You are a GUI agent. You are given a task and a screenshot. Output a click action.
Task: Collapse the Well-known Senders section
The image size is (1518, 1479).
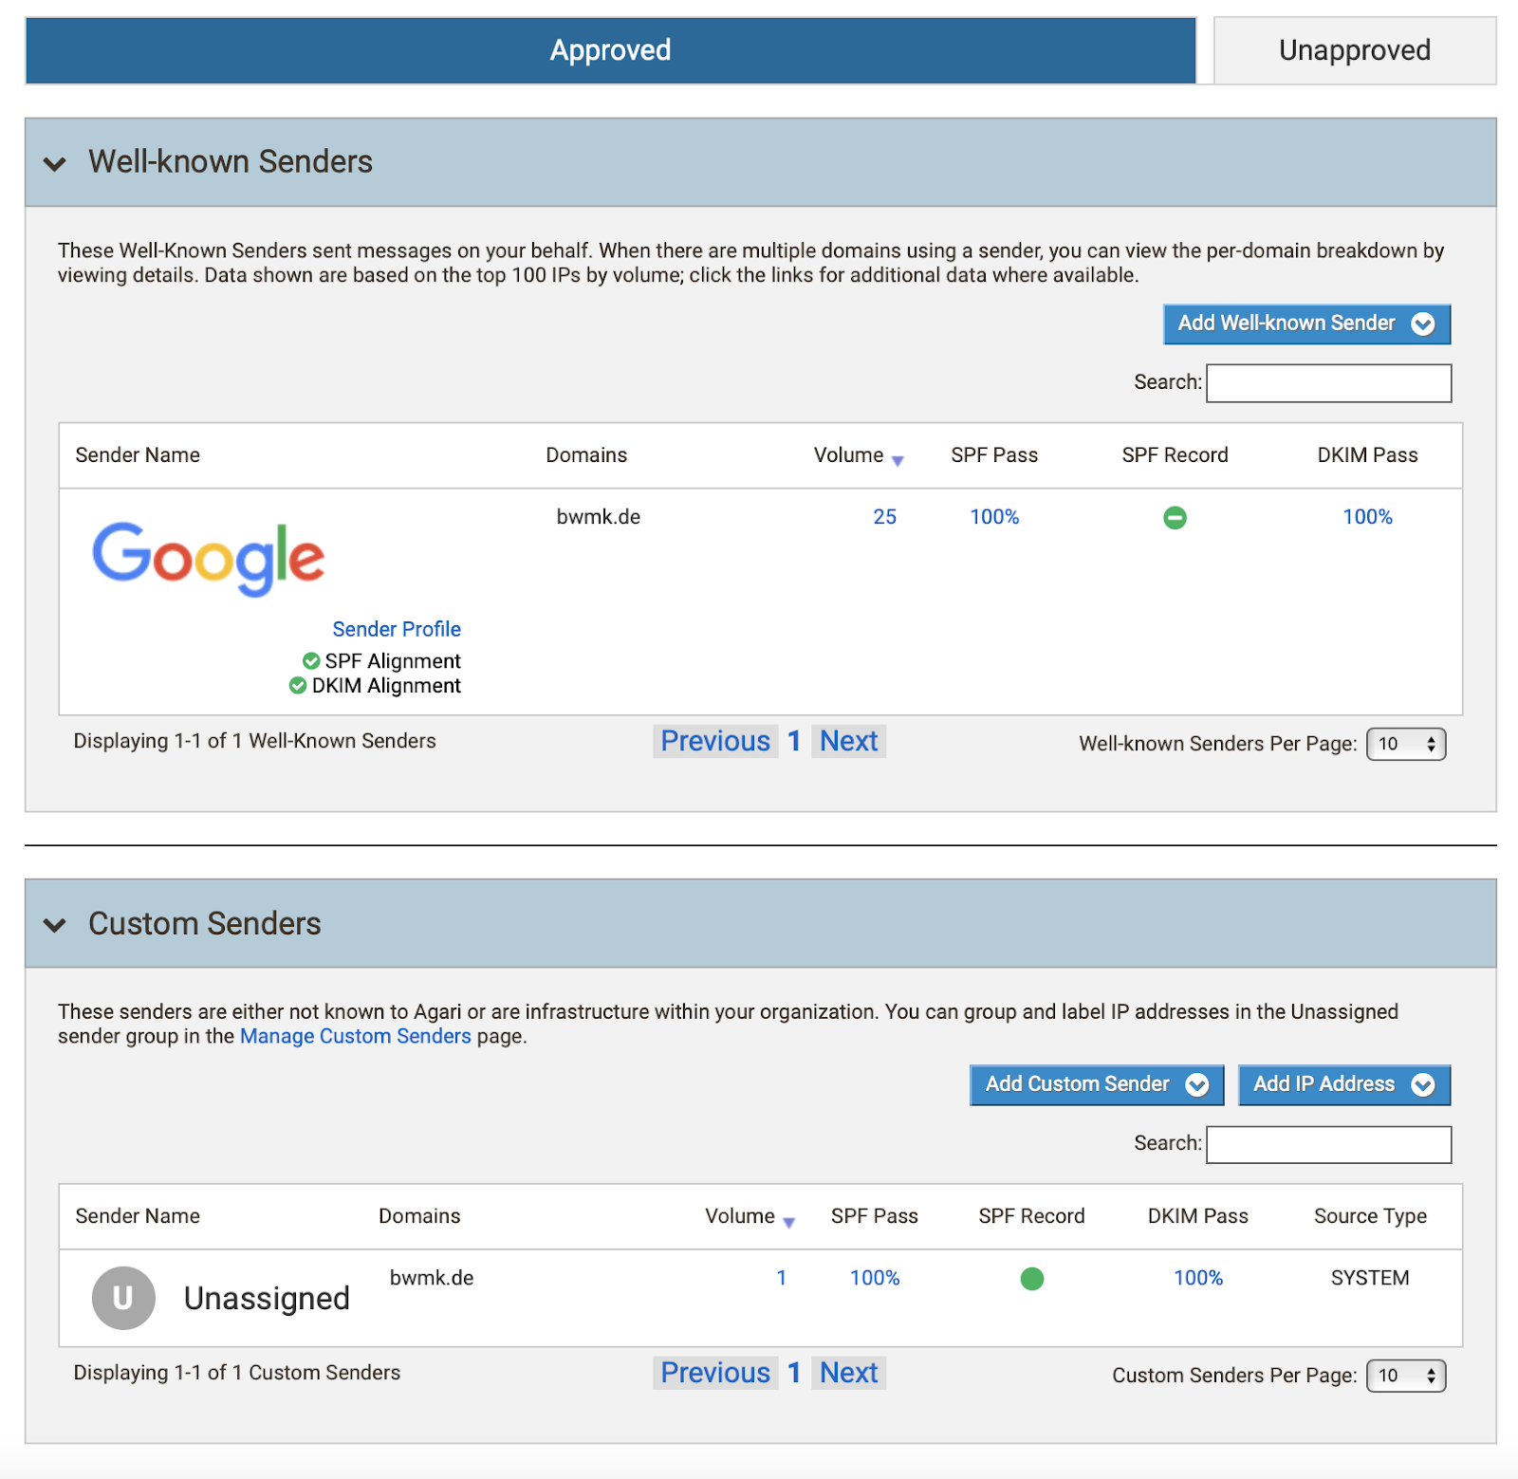pyautogui.click(x=55, y=163)
